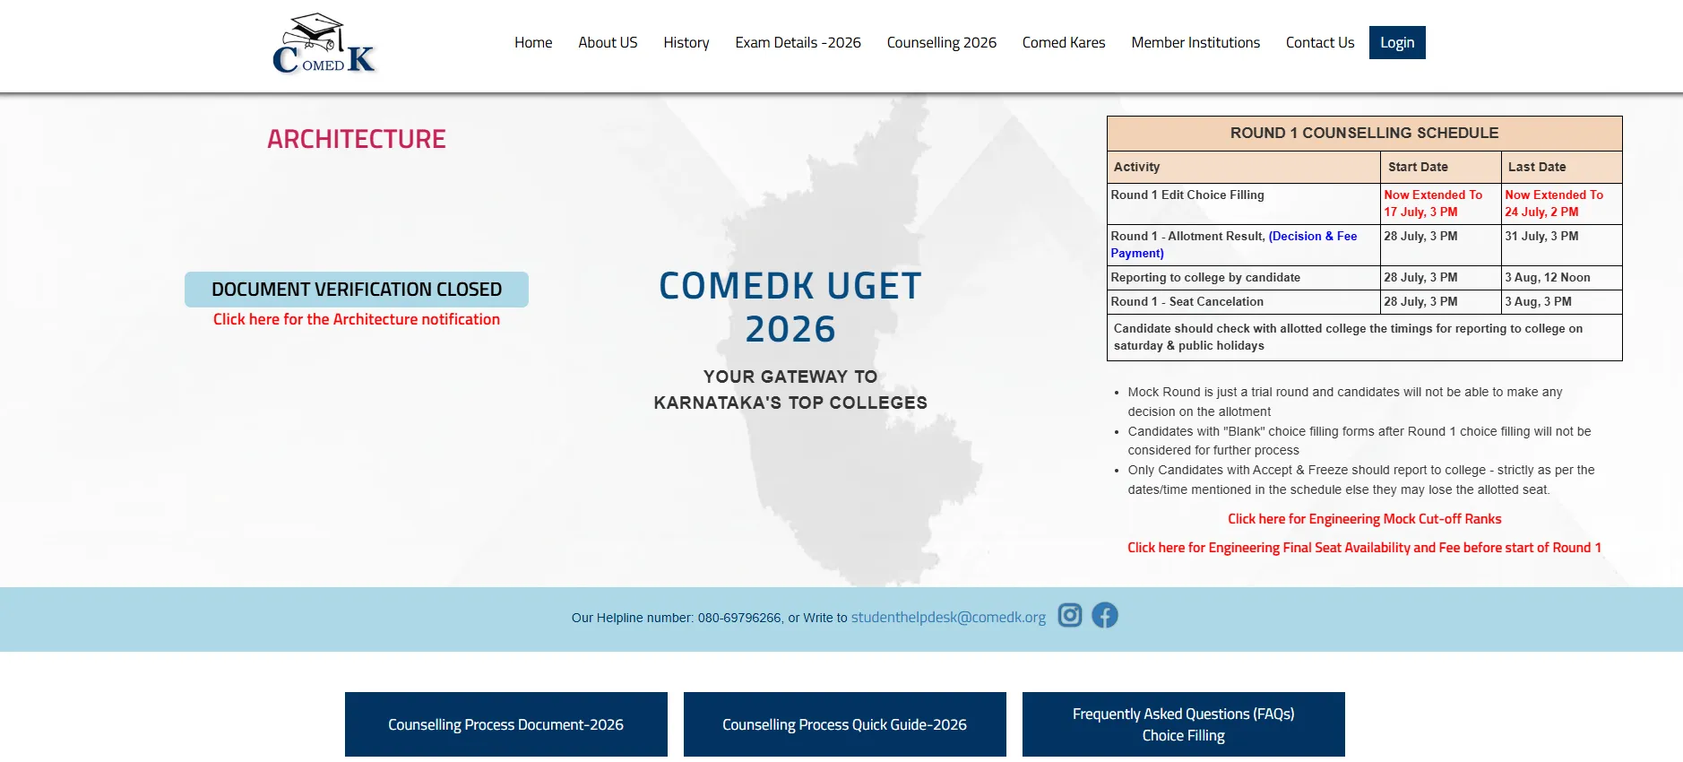Click the 'Now Extended To 24 July, 2 PM' cell

click(x=1562, y=203)
